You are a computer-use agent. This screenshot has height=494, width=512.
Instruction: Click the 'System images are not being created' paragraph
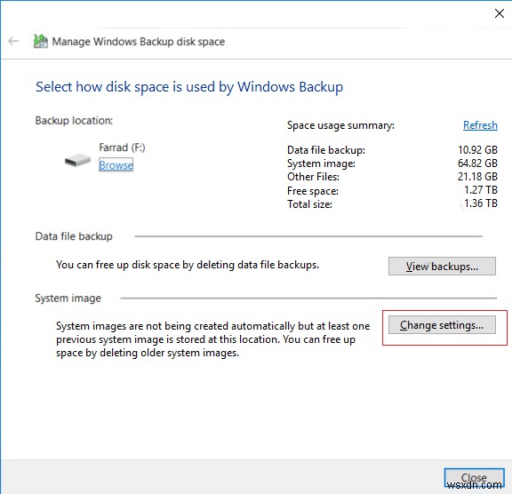213,339
